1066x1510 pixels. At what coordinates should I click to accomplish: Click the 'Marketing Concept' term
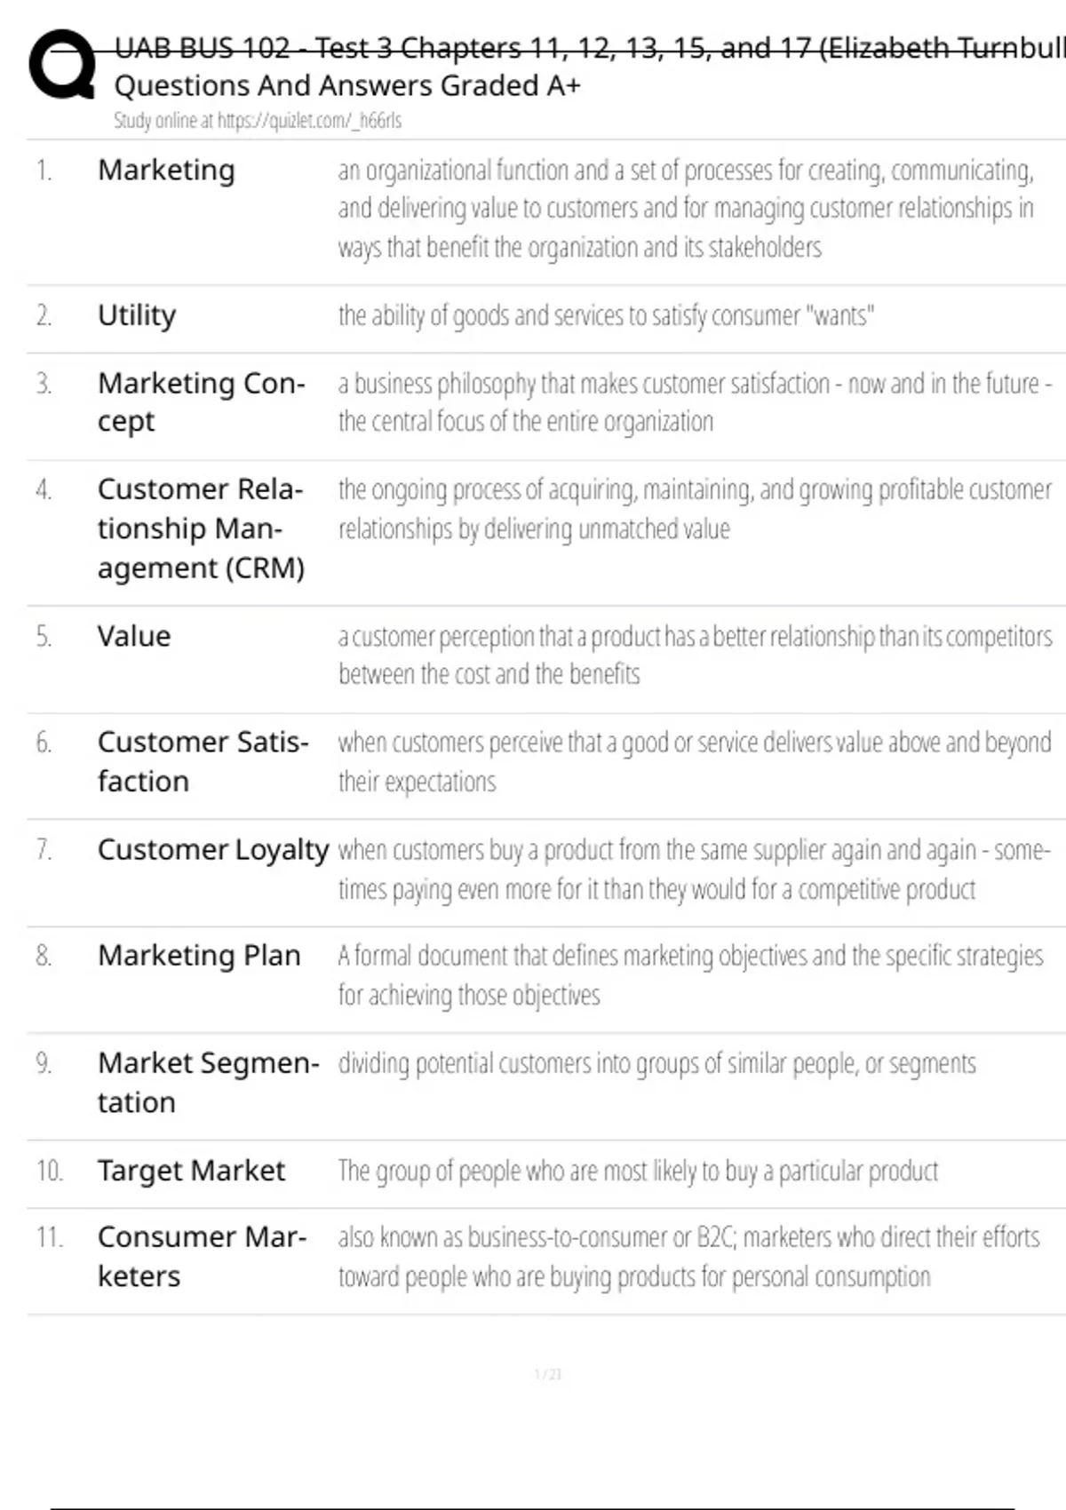[x=201, y=401]
